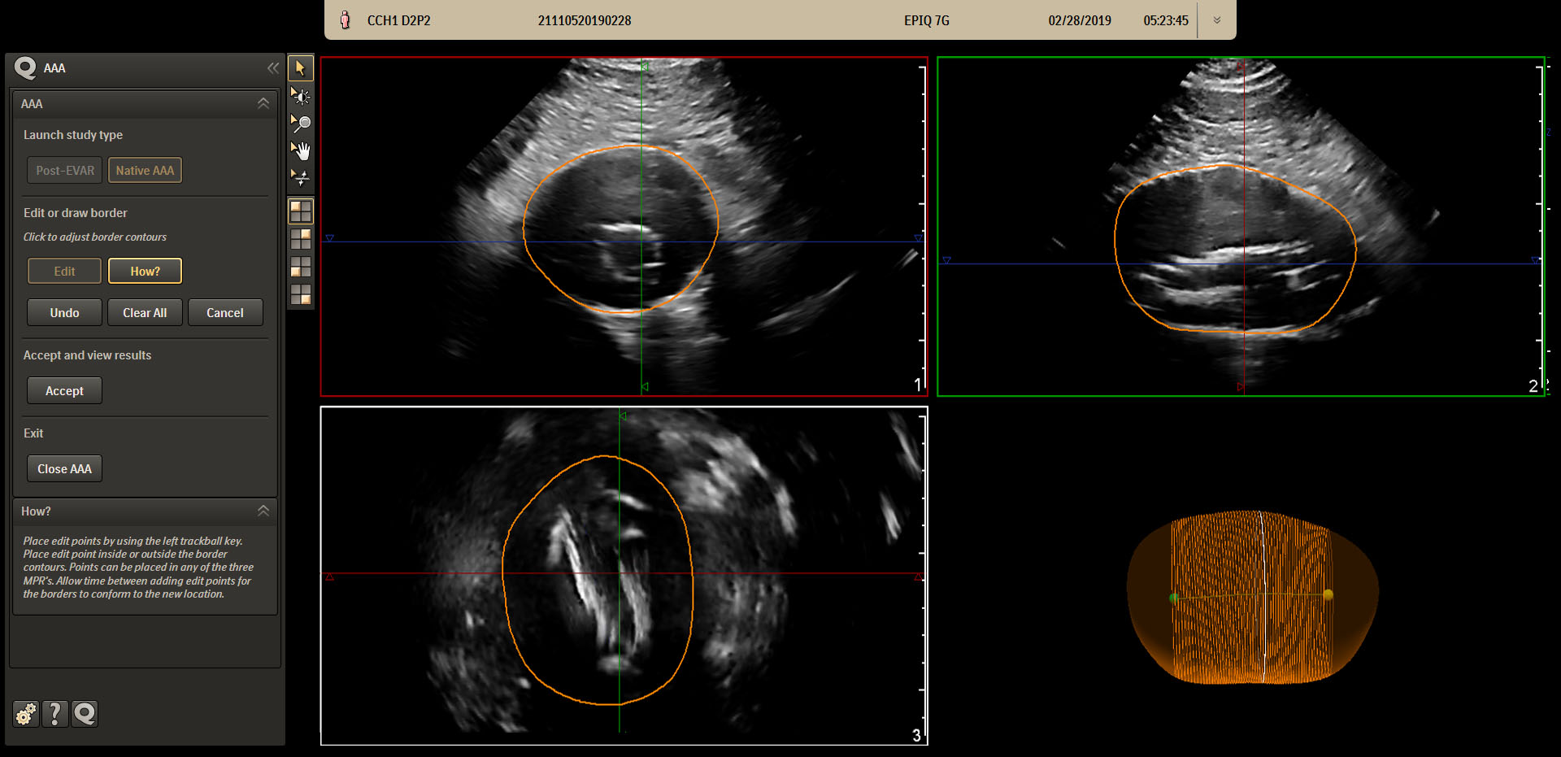The width and height of the screenshot is (1561, 757).
Task: Click the orange 3D aneurysm volume model
Action: tap(1252, 598)
